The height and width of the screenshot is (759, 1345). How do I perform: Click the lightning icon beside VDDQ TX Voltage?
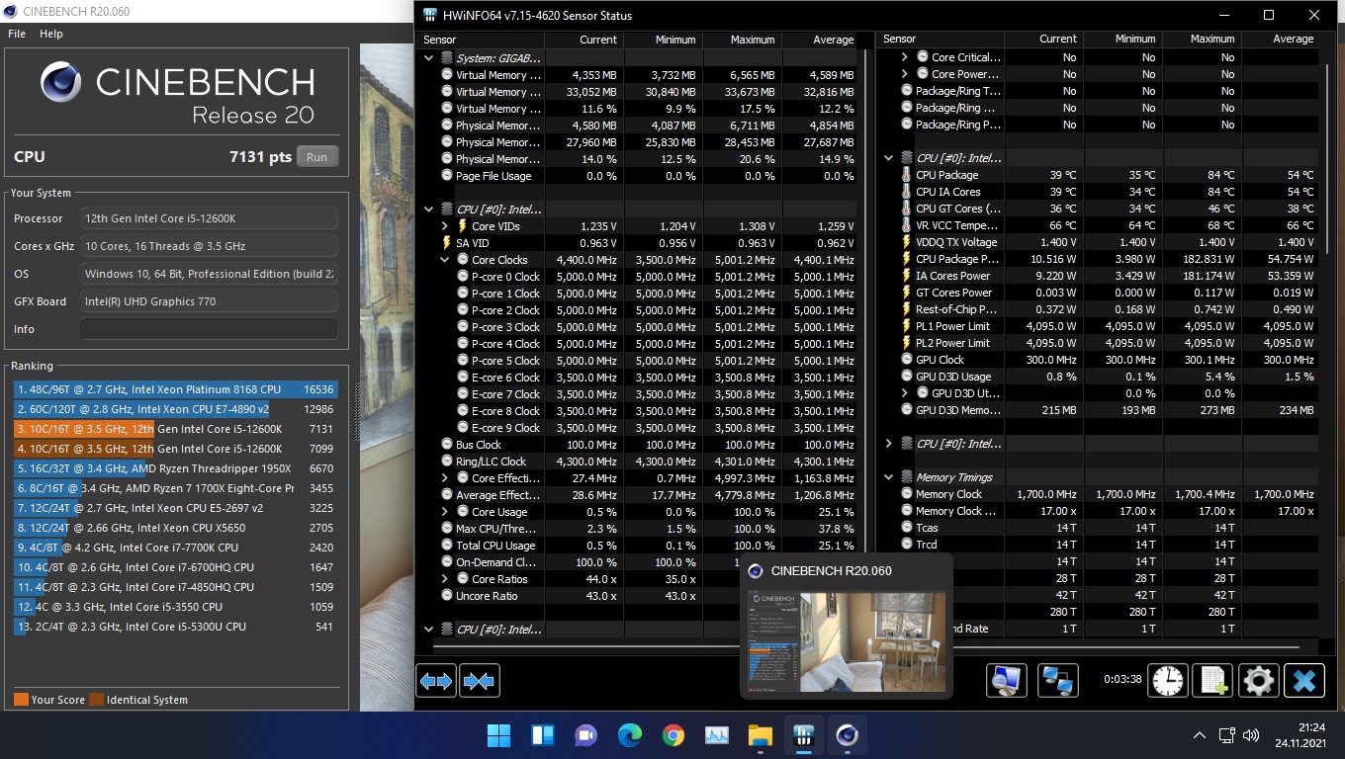click(x=907, y=242)
